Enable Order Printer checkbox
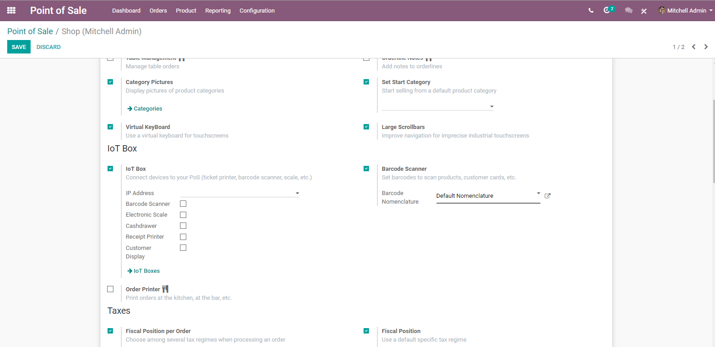Image resolution: width=715 pixels, height=347 pixels. click(110, 289)
